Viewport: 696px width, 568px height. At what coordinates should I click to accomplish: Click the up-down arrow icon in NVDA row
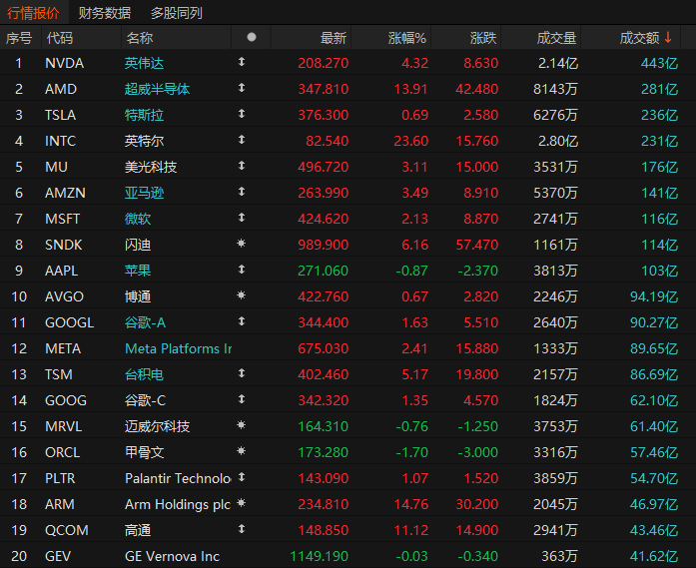(242, 62)
